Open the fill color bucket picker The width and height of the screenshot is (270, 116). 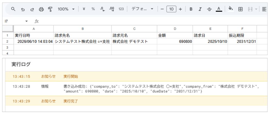tap(231, 9)
